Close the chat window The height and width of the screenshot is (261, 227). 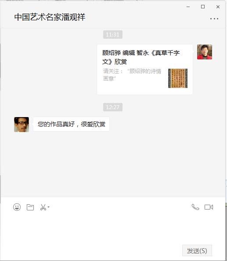[218, 7]
